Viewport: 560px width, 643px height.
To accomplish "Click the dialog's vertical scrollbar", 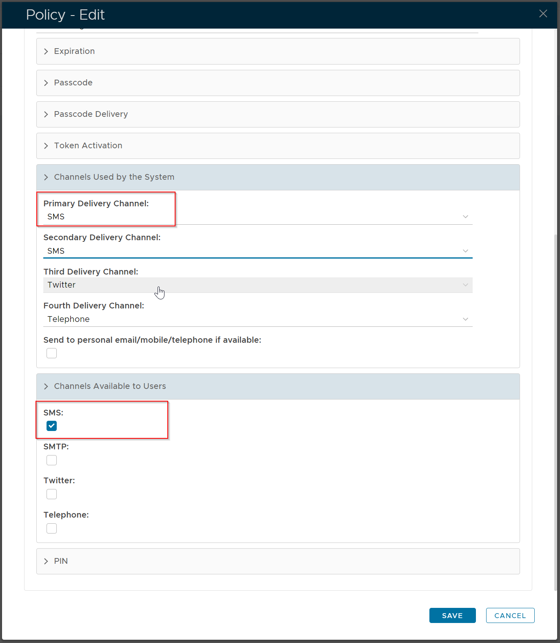I will click(556, 409).
